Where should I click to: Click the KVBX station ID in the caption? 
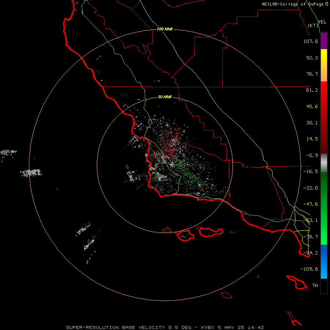(208, 327)
